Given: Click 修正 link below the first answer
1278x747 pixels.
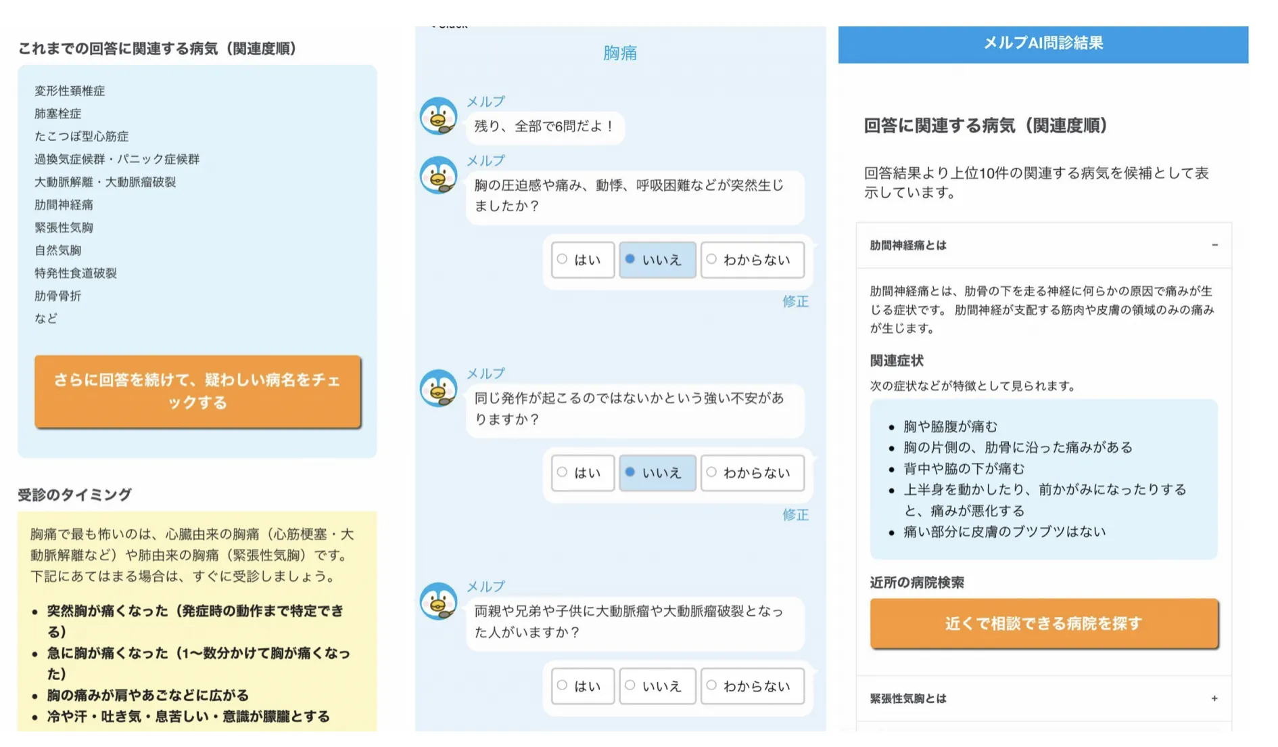Looking at the screenshot, I should (x=796, y=302).
